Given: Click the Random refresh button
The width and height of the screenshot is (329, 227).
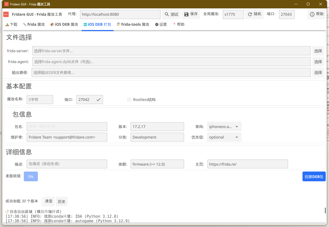Looking at the screenshot, I should [254, 14].
